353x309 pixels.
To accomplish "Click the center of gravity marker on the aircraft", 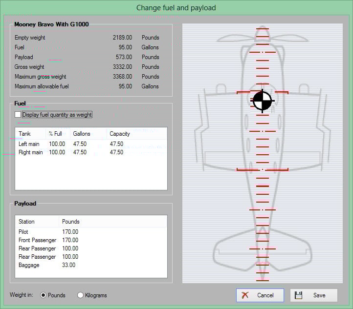I will [x=262, y=101].
